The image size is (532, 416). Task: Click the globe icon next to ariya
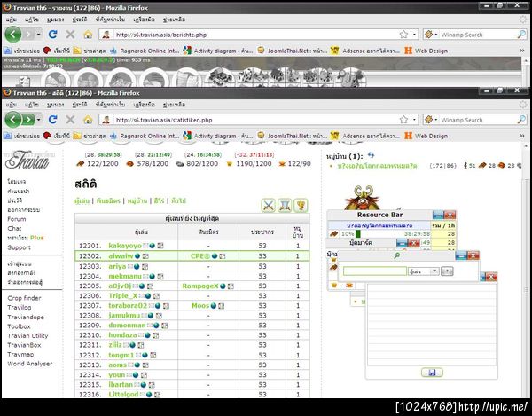(137, 267)
